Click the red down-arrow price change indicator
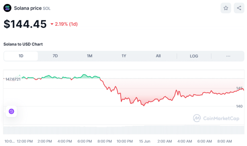The height and width of the screenshot is (146, 247). 52,24
